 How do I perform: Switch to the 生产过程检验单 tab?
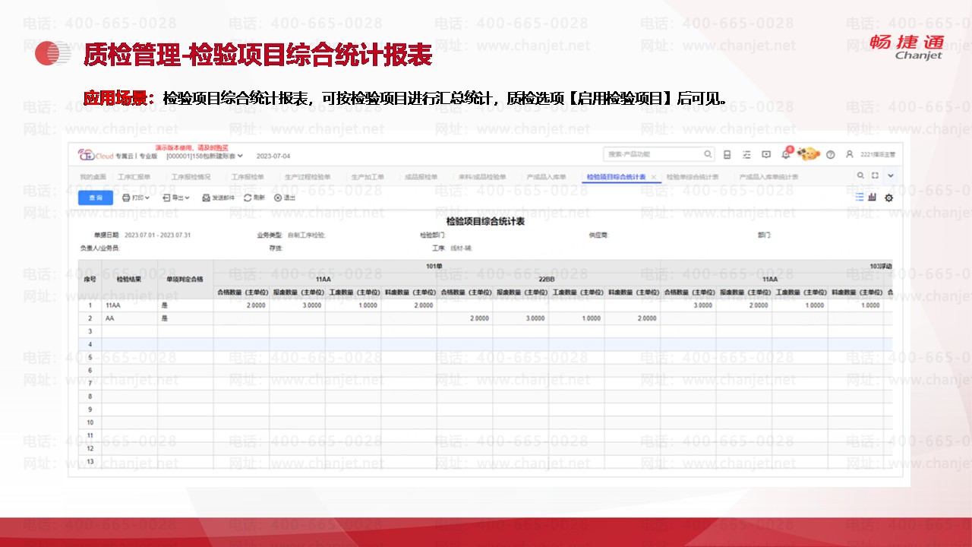point(308,177)
